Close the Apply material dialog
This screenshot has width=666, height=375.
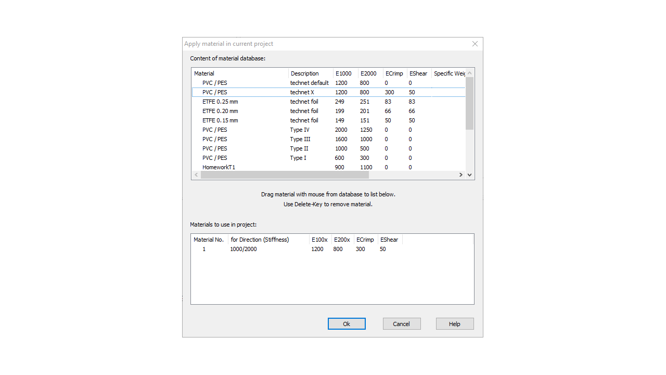click(x=475, y=44)
